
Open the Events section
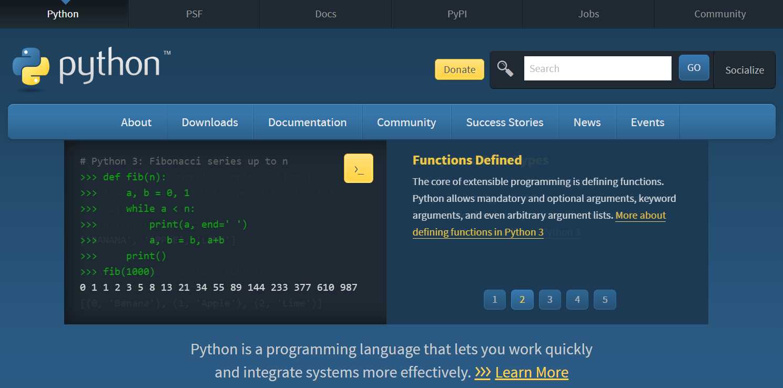647,122
